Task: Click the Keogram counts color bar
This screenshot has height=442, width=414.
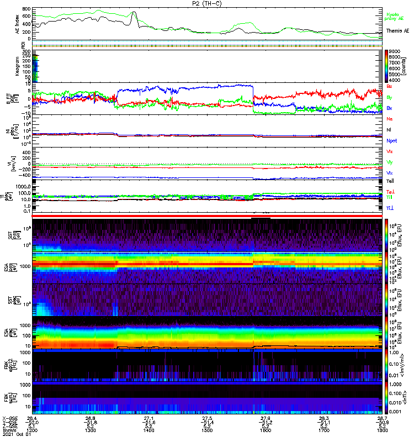Action: point(386,66)
